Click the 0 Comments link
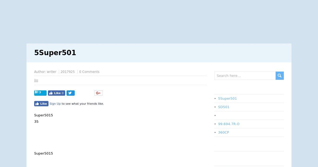318x167 pixels. pyautogui.click(x=89, y=72)
